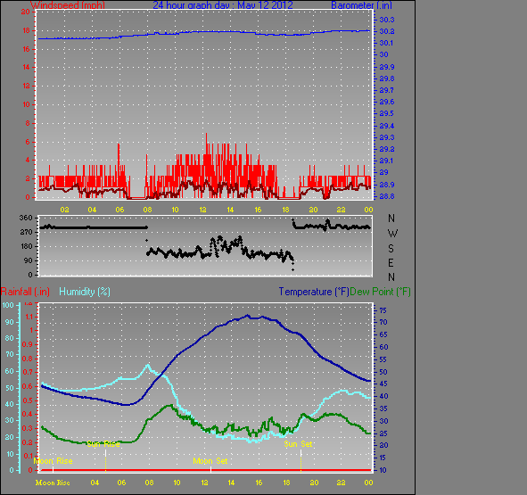Viewport: 527px width, 495px height.
Task: Click the 06 hour label under the bottom chart
Action: (x=121, y=483)
